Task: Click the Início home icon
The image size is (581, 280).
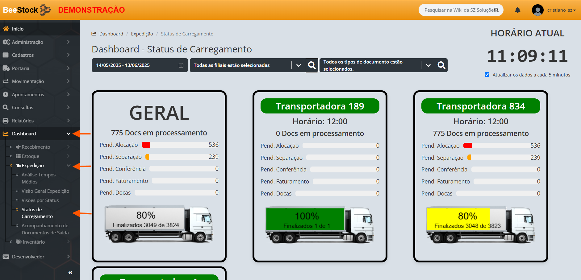Action: (6, 29)
